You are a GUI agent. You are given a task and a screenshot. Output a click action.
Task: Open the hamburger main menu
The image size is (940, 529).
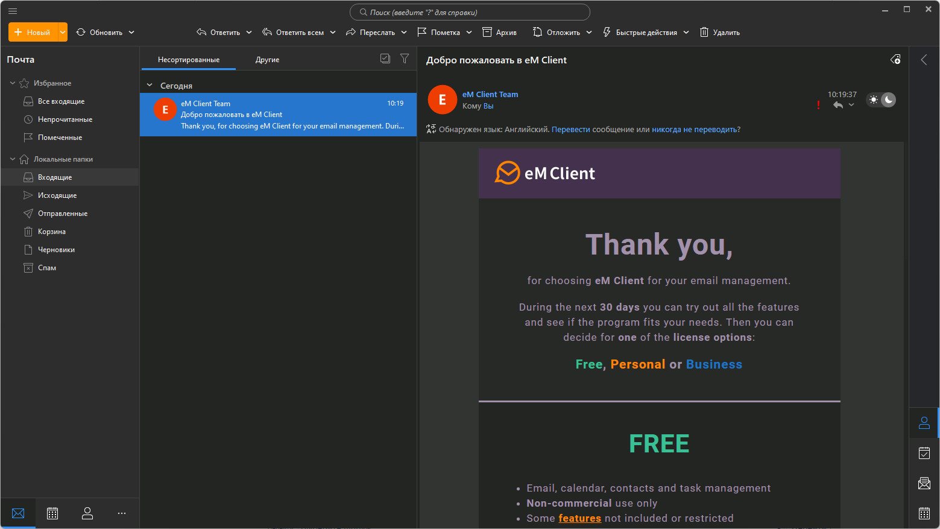[x=12, y=11]
